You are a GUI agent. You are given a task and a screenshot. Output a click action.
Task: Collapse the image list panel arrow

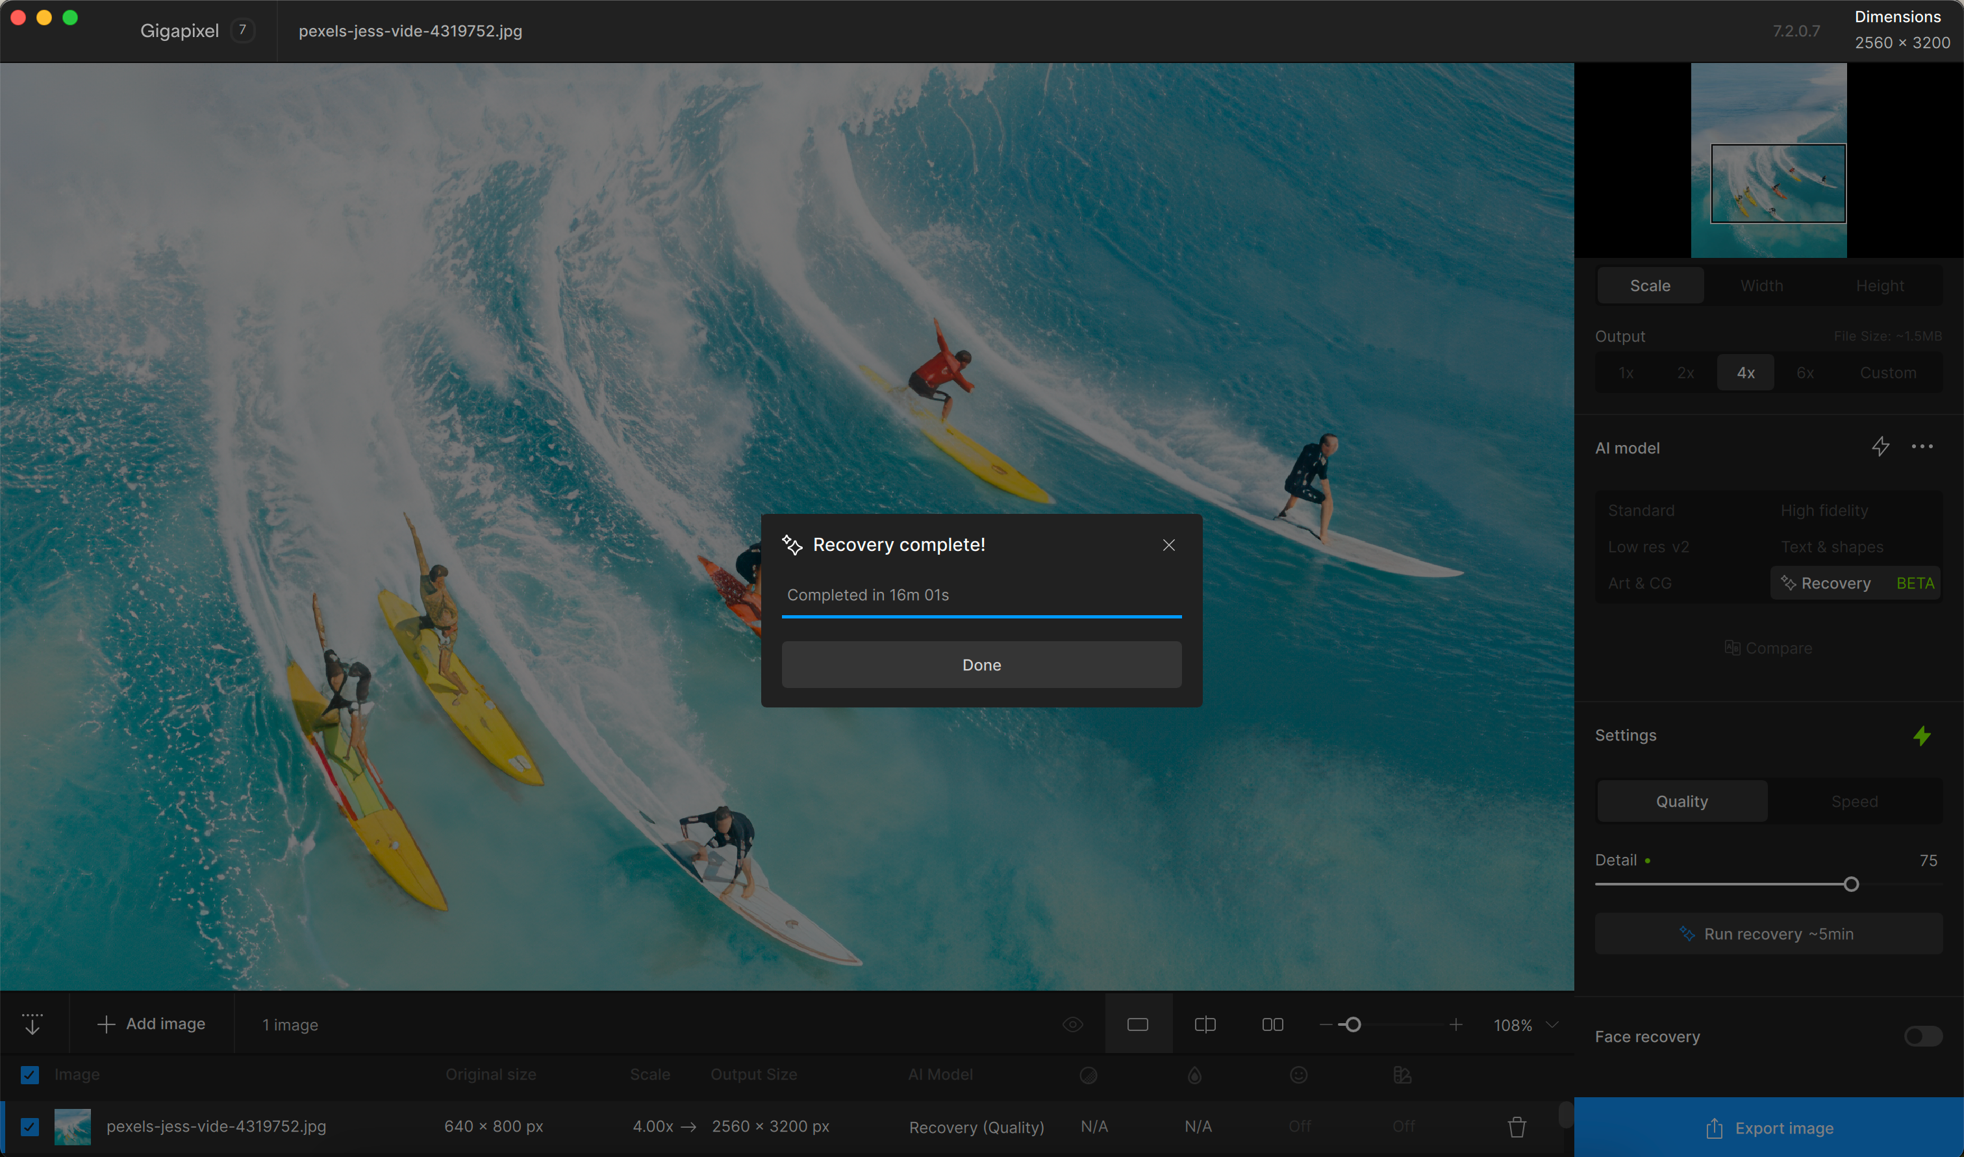pos(32,1024)
